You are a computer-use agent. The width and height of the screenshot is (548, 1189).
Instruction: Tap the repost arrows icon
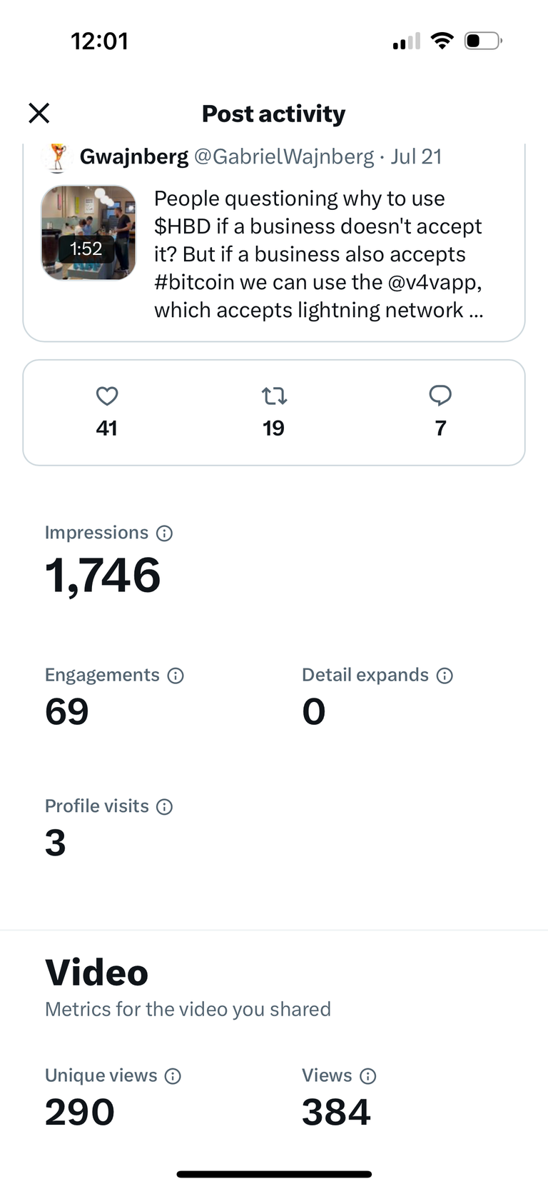[274, 396]
